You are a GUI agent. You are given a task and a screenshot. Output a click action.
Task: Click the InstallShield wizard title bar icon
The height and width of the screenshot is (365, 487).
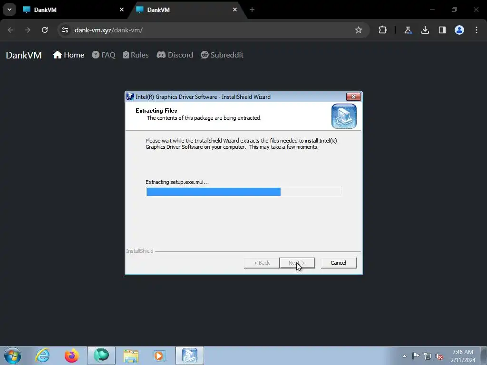click(x=130, y=97)
